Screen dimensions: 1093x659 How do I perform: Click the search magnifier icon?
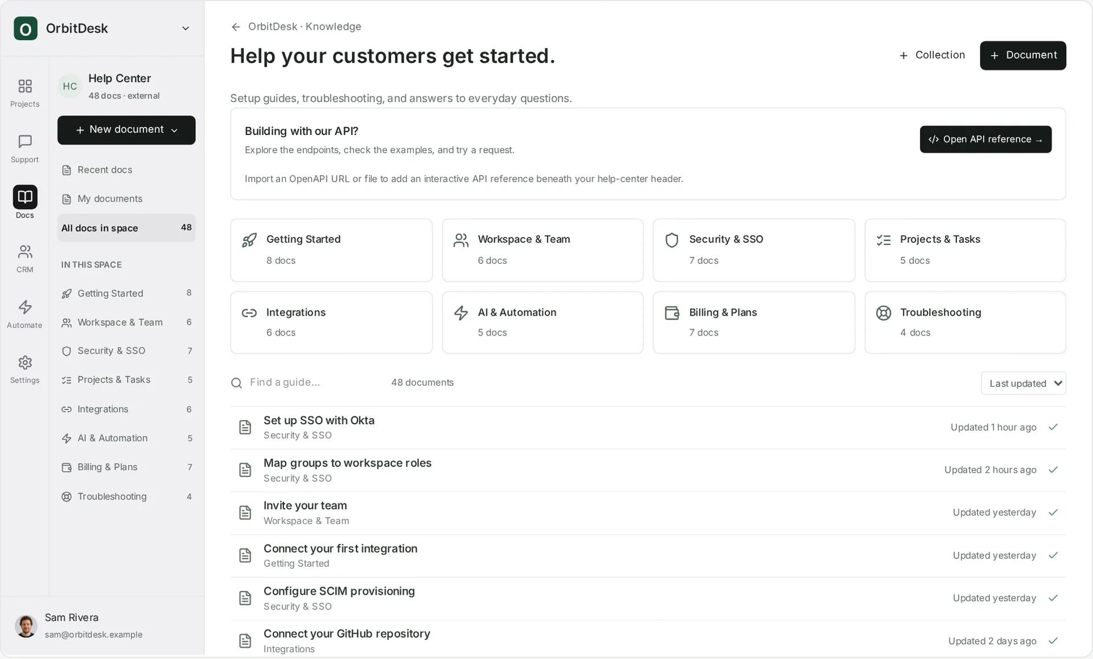pos(236,383)
